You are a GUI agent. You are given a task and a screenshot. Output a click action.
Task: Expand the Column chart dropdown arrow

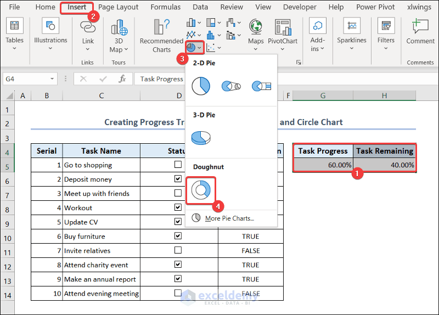tap(199, 22)
